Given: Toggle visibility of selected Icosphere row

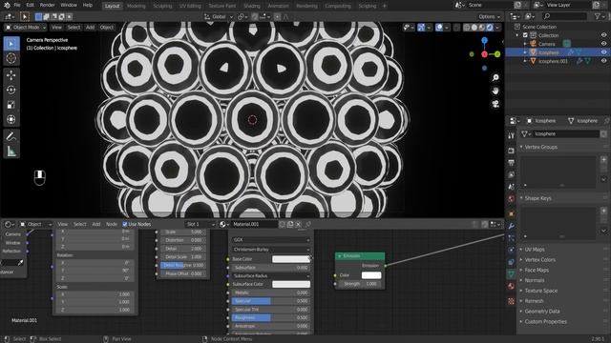Looking at the screenshot, I should 603,52.
